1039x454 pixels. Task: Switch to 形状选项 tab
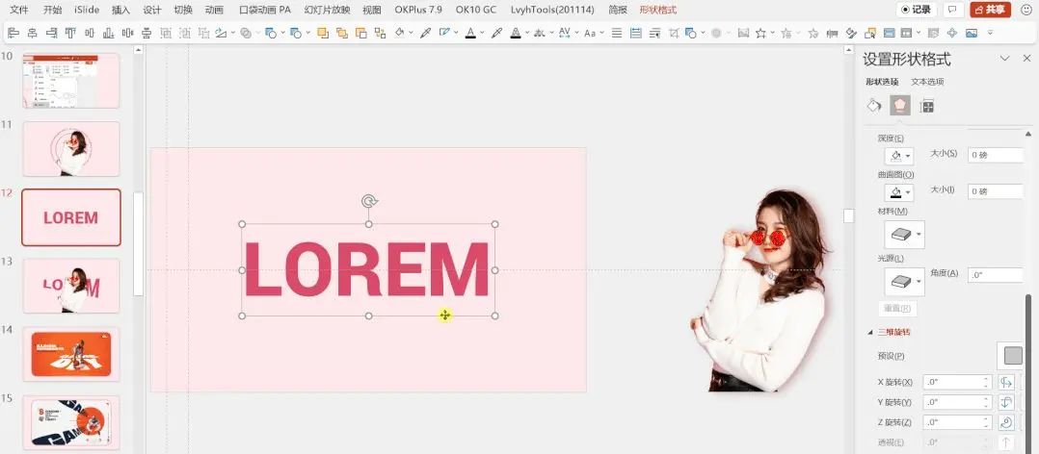[882, 82]
